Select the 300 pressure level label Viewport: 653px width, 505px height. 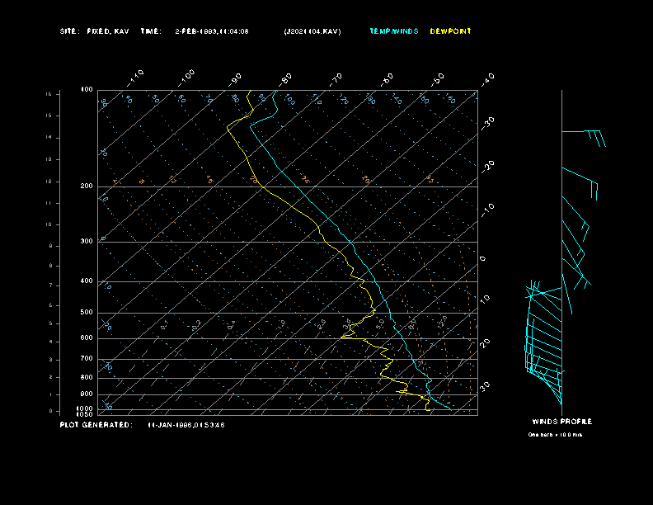coord(87,242)
